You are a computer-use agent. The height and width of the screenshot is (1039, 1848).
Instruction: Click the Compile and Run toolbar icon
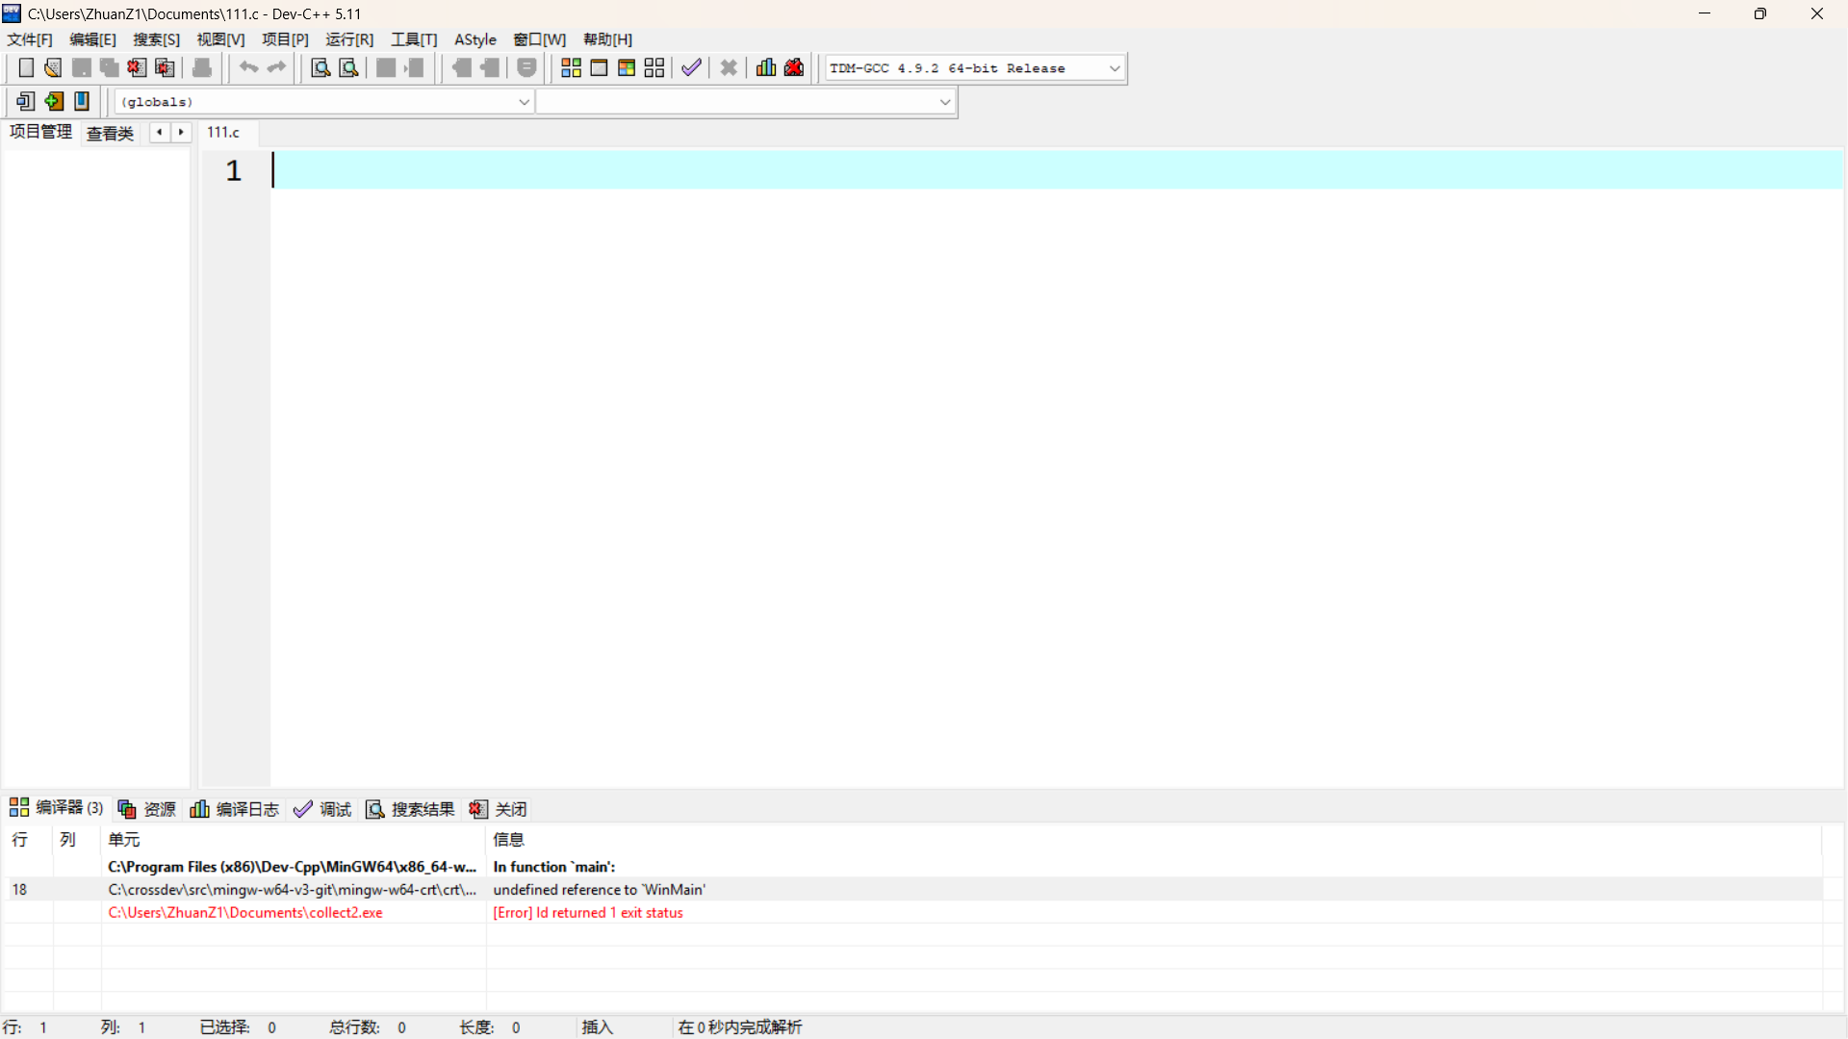pos(627,68)
